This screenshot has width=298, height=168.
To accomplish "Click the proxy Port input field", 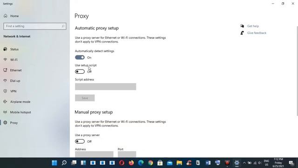I will 127,154.
